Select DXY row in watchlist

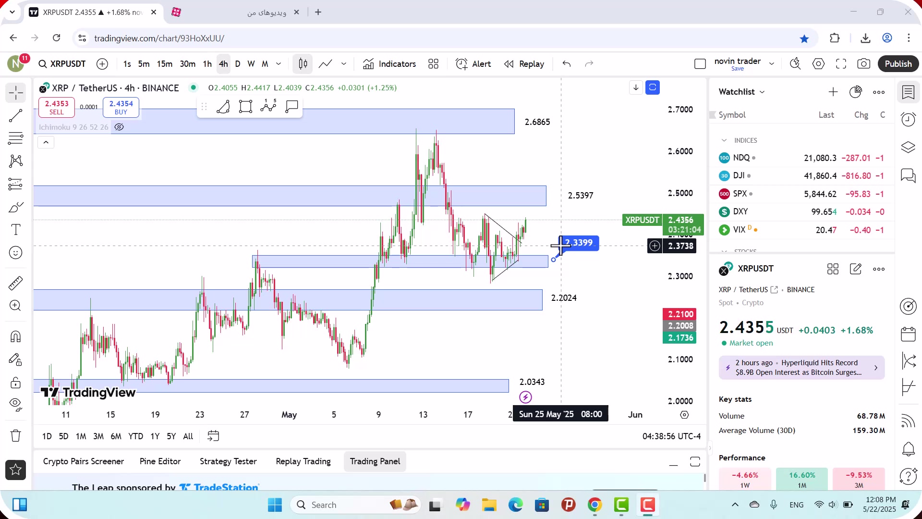tap(801, 211)
